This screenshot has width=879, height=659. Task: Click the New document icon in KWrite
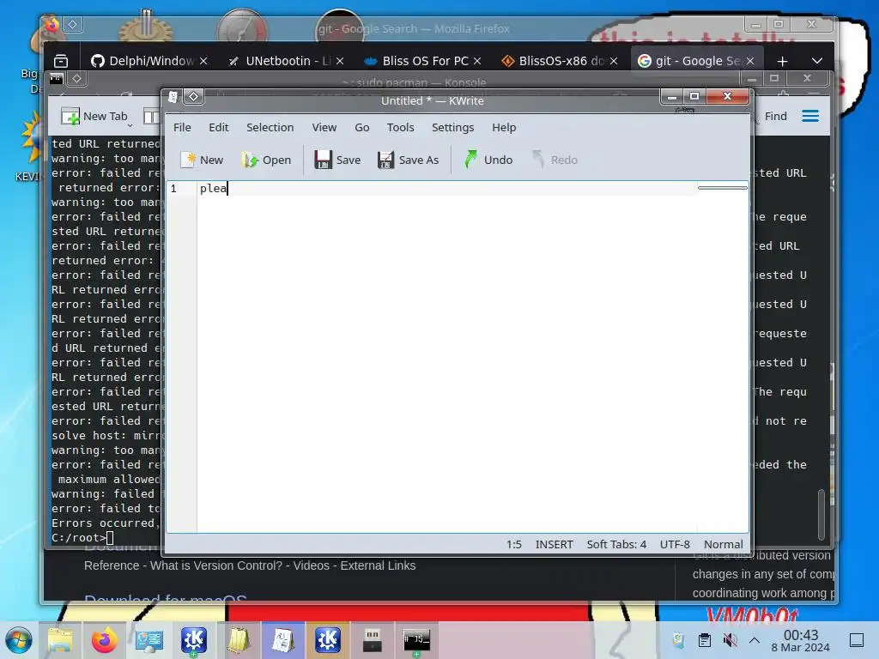[189, 160]
